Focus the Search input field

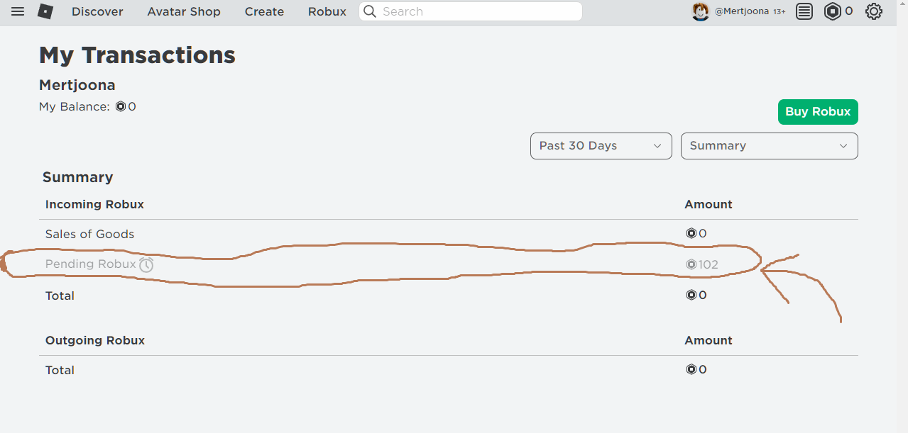(471, 11)
